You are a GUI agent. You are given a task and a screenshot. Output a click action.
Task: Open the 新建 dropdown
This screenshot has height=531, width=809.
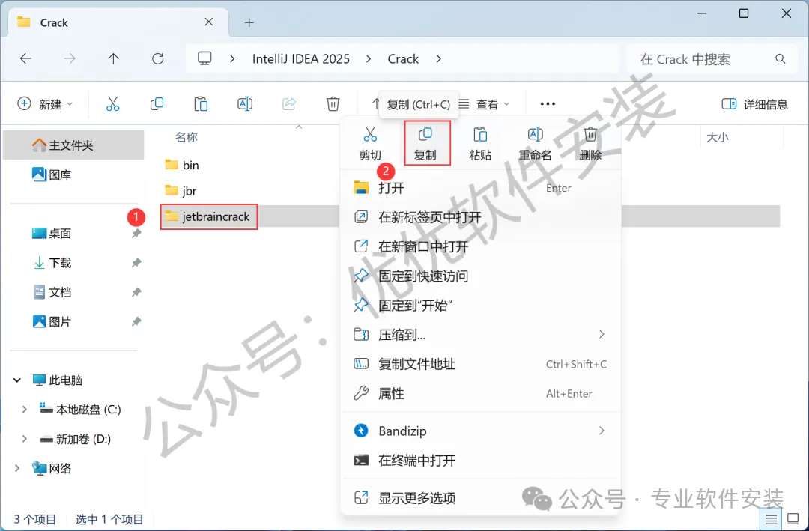(x=45, y=104)
